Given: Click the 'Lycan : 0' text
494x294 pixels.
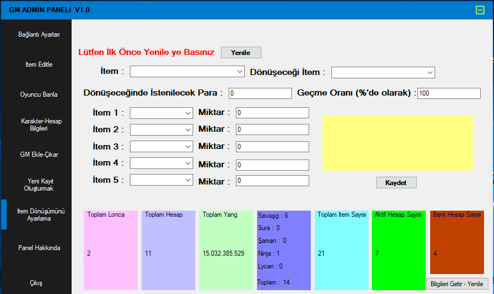Looking at the screenshot, I should click(x=270, y=266).
